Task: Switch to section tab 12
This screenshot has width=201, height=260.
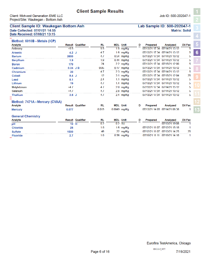Action: (x=197, y=102)
